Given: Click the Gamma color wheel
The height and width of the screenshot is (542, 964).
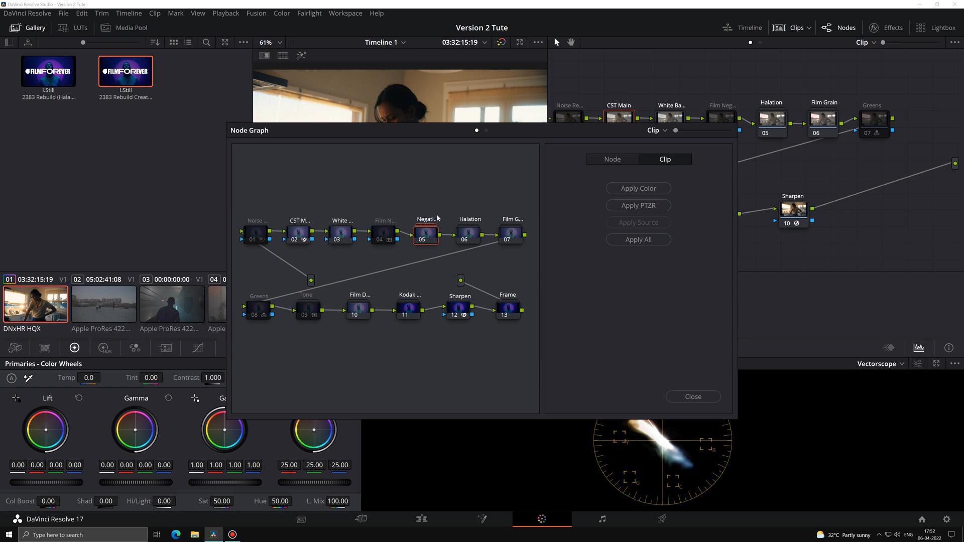Looking at the screenshot, I should [x=135, y=430].
